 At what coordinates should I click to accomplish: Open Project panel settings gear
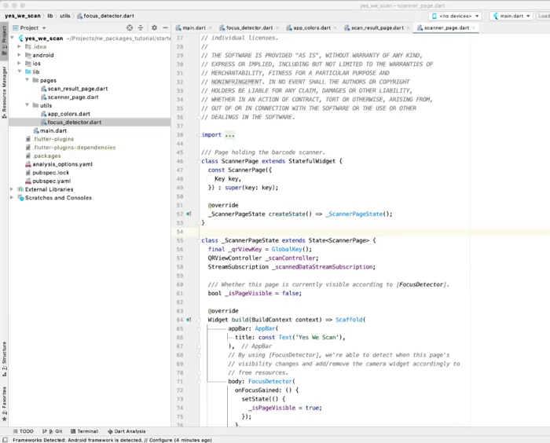[154, 27]
